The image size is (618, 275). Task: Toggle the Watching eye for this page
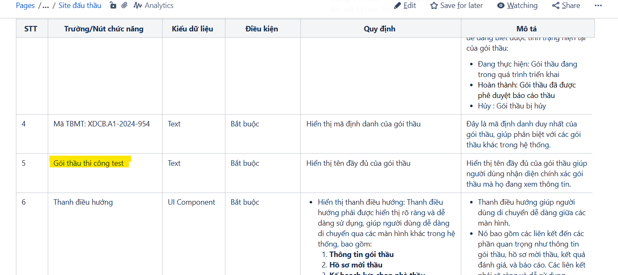pos(517,5)
